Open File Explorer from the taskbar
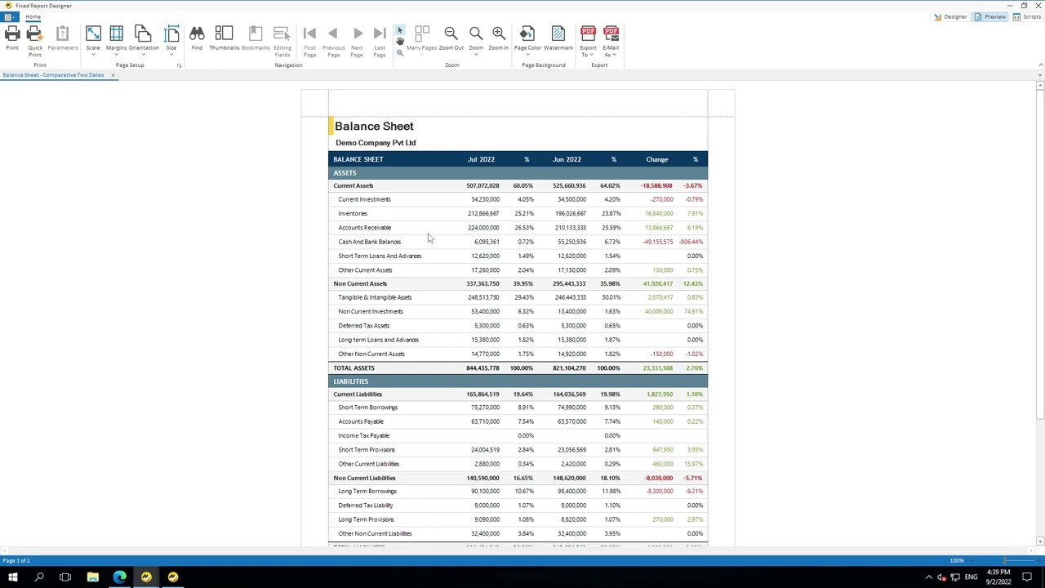Viewport: 1045px width, 588px height. click(92, 577)
